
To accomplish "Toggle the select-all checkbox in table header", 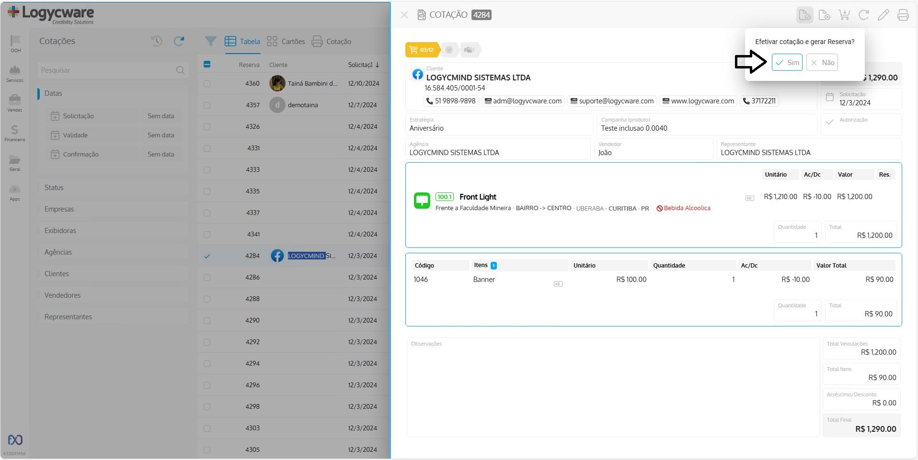I will coord(207,64).
